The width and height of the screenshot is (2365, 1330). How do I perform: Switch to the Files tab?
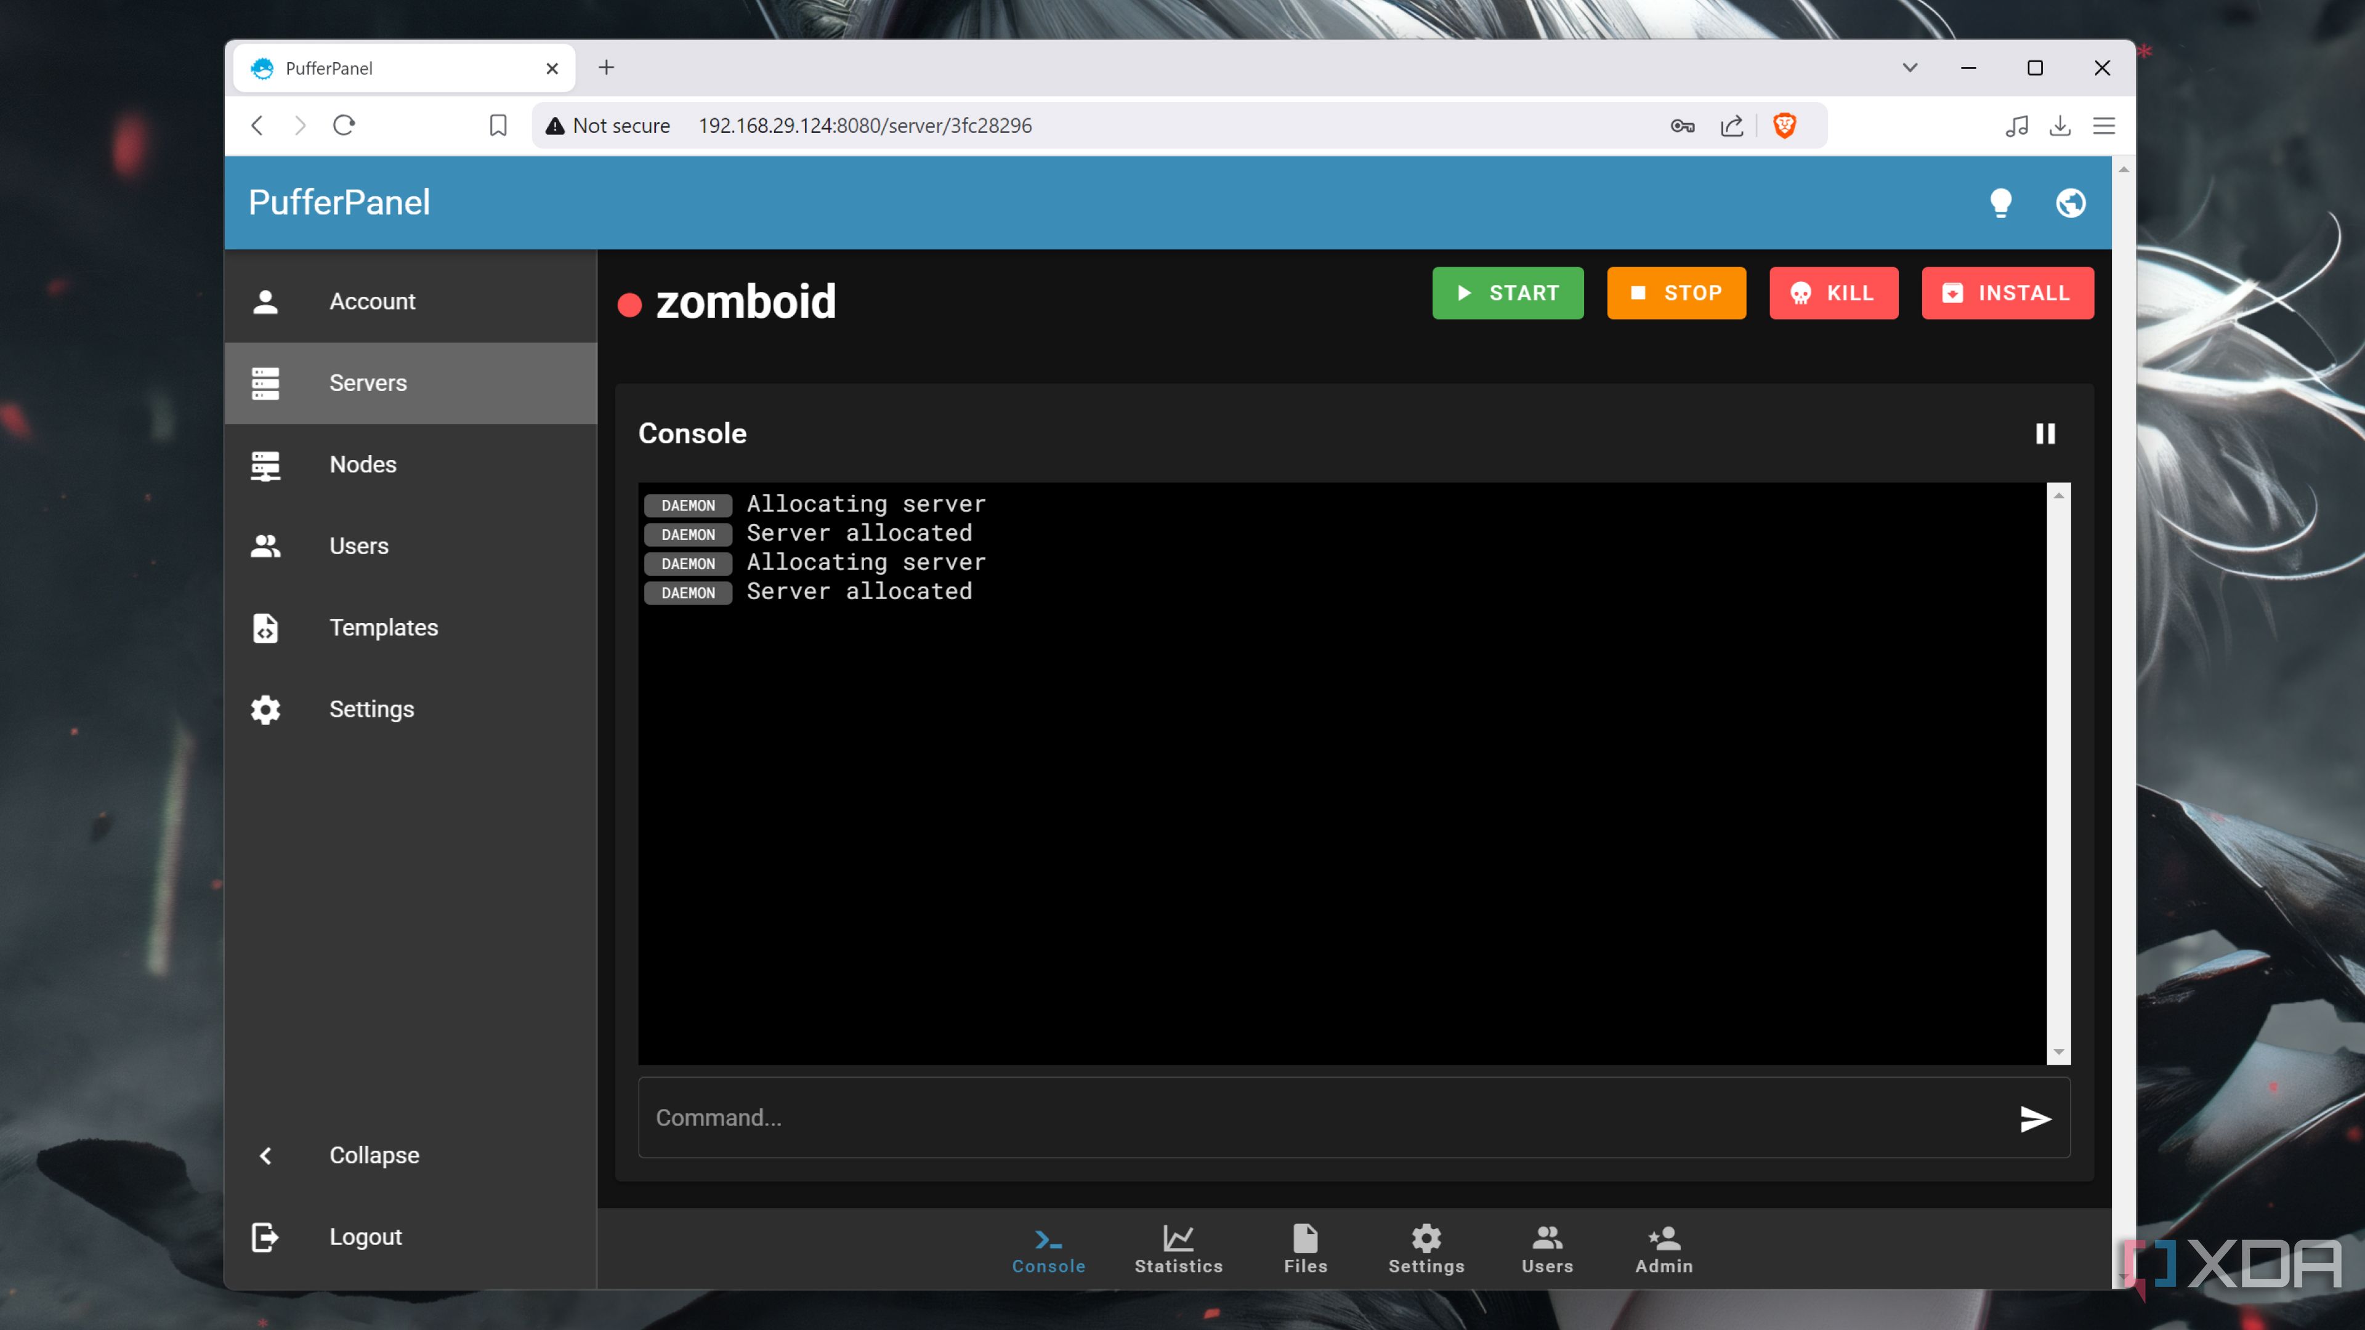(1304, 1249)
